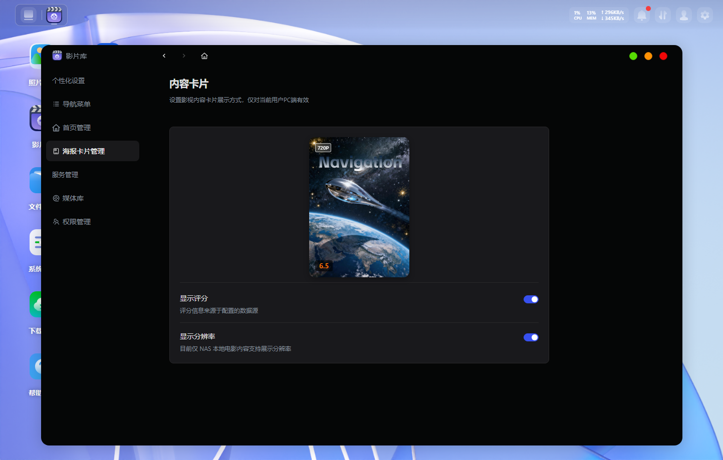Open the 导航菜单 settings page
Viewport: 723px width, 460px height.
(x=93, y=104)
